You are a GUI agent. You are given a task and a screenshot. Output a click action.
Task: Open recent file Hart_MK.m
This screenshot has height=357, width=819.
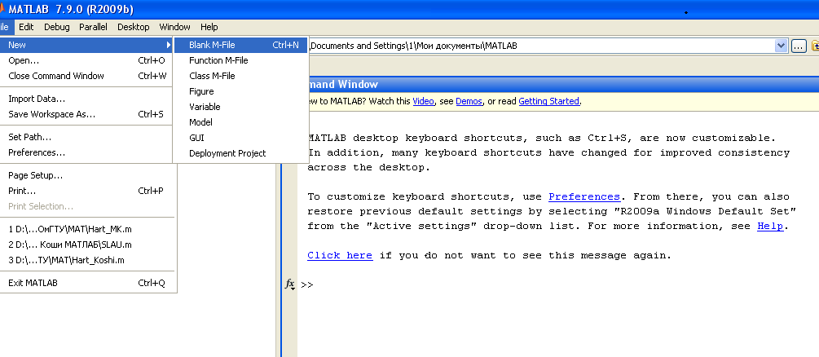pyautogui.click(x=86, y=229)
